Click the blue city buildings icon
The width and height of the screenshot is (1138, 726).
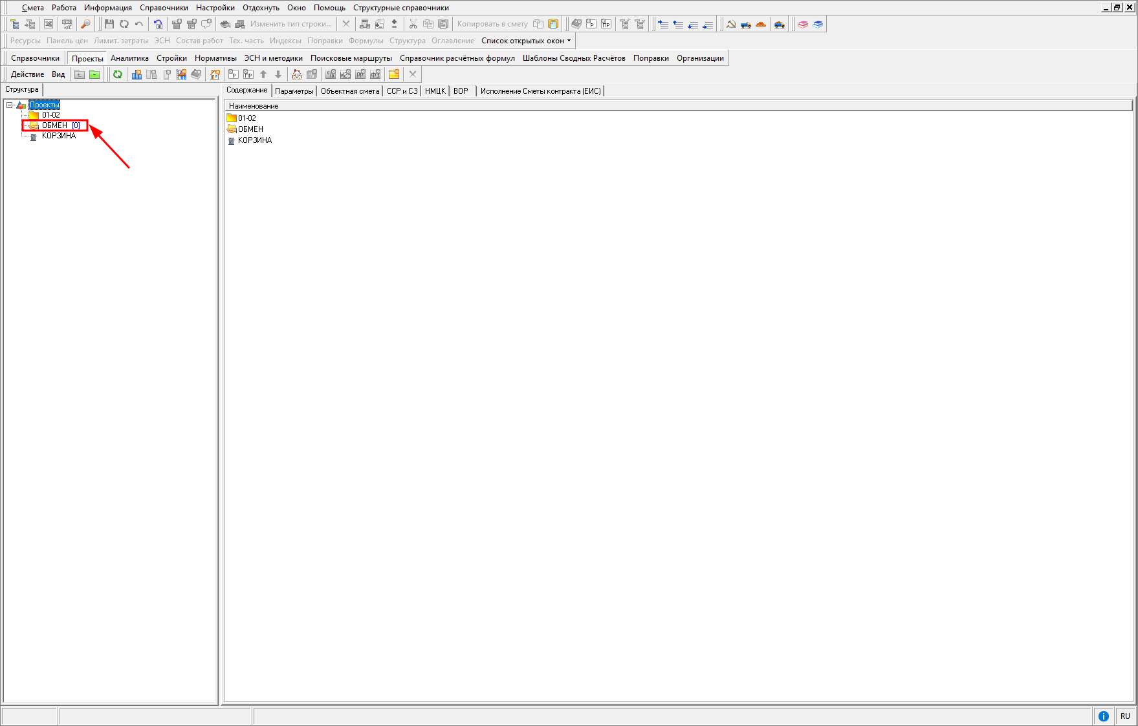pos(137,74)
